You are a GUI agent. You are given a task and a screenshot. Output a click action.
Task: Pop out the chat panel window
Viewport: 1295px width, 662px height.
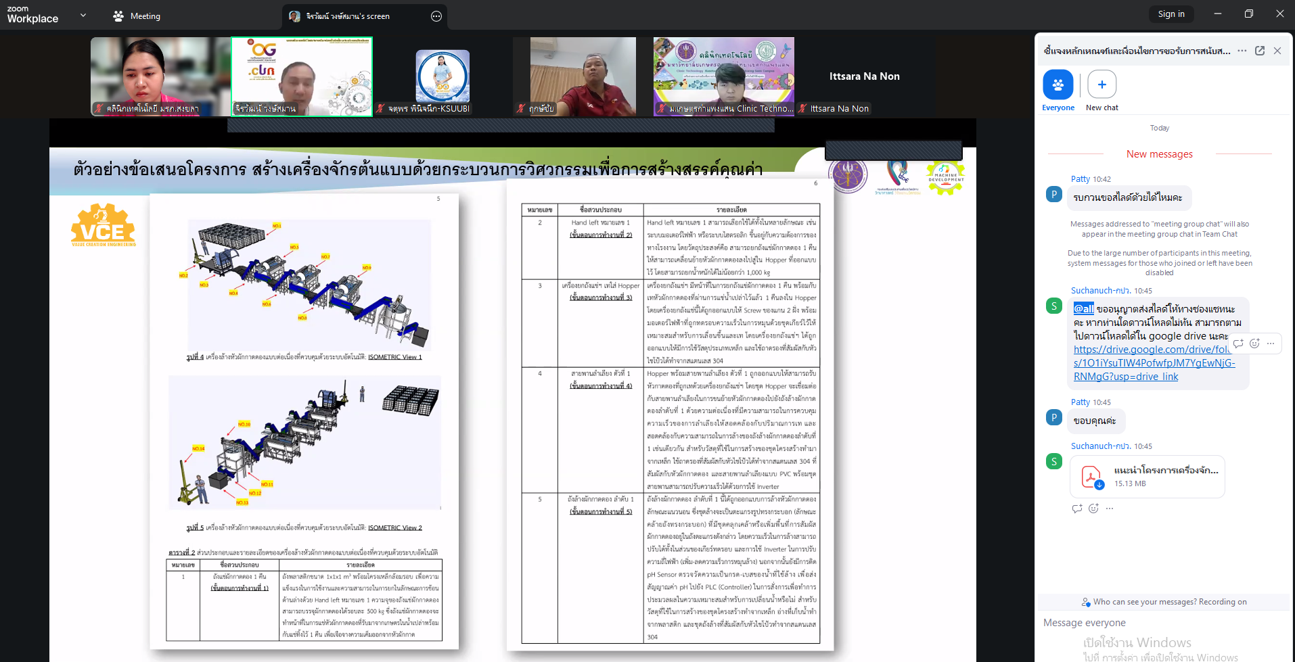click(x=1259, y=51)
